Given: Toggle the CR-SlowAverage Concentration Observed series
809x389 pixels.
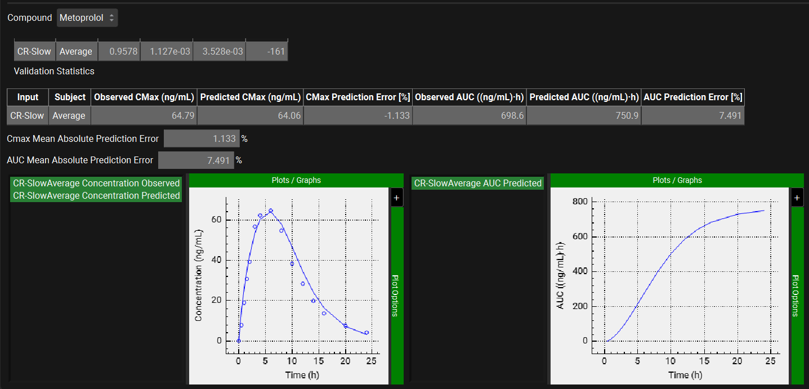Looking at the screenshot, I should pyautogui.click(x=96, y=184).
